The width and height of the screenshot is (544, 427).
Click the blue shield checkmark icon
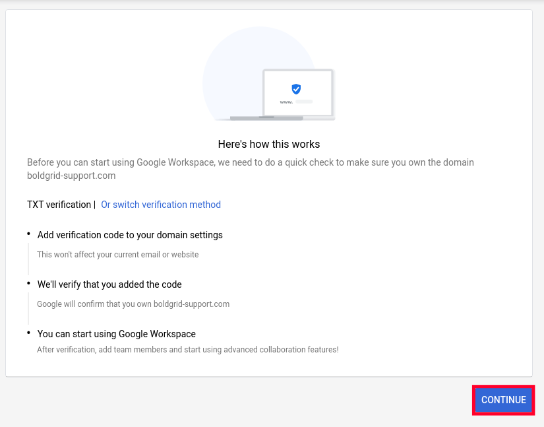click(296, 89)
